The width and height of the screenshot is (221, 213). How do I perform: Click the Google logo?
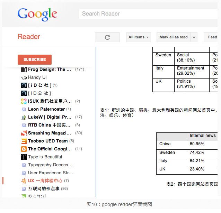pos(37,14)
